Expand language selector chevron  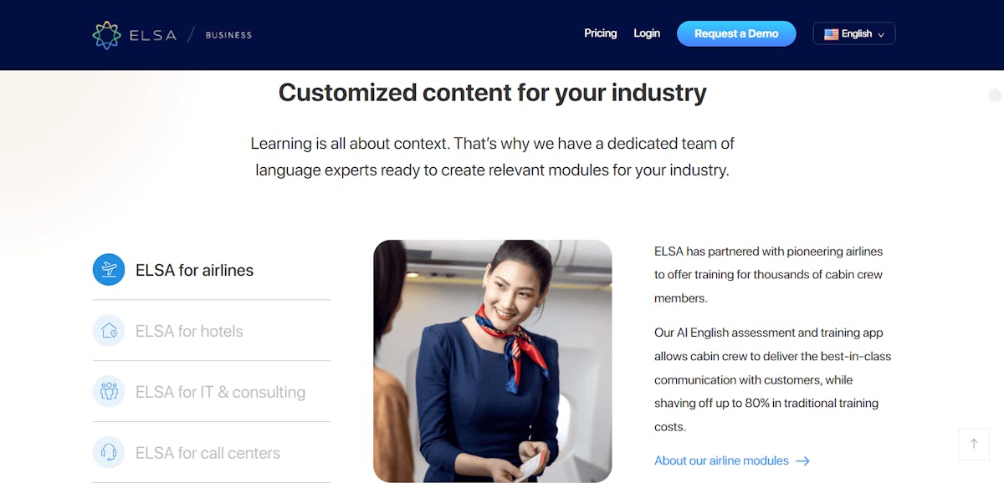click(x=881, y=35)
